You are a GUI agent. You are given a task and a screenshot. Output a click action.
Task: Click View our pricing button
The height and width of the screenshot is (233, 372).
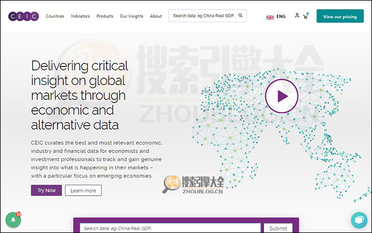point(340,16)
